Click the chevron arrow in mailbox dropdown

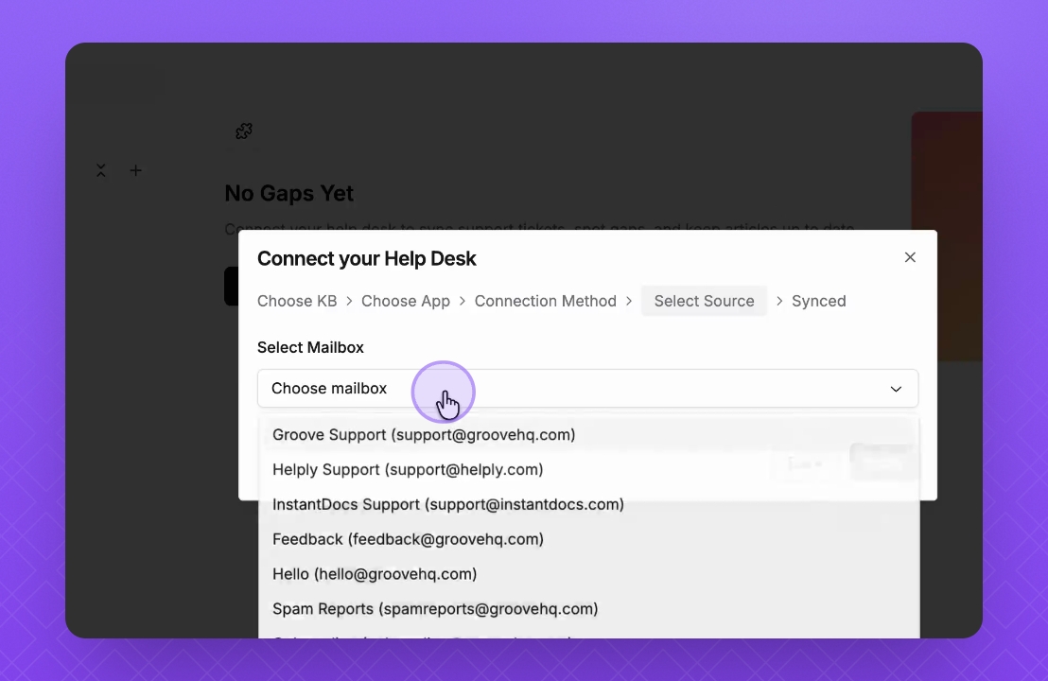(x=896, y=389)
